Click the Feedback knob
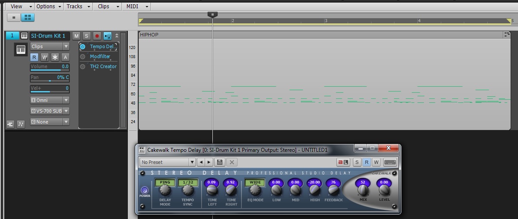The height and width of the screenshot is (219, 518). pos(333,190)
